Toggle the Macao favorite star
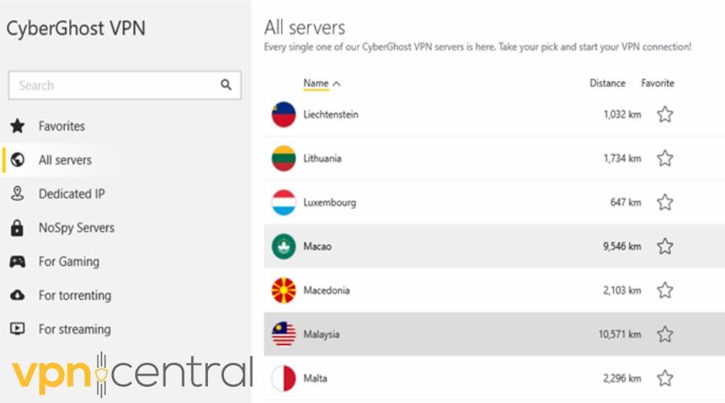This screenshot has width=725, height=403. pos(665,246)
